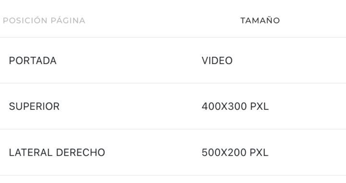Click the divider line beneath the table header
The width and height of the screenshot is (346, 183).
[x=173, y=38]
